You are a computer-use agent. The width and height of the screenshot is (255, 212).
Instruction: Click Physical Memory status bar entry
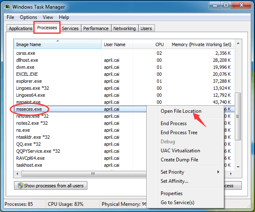[x=124, y=204]
